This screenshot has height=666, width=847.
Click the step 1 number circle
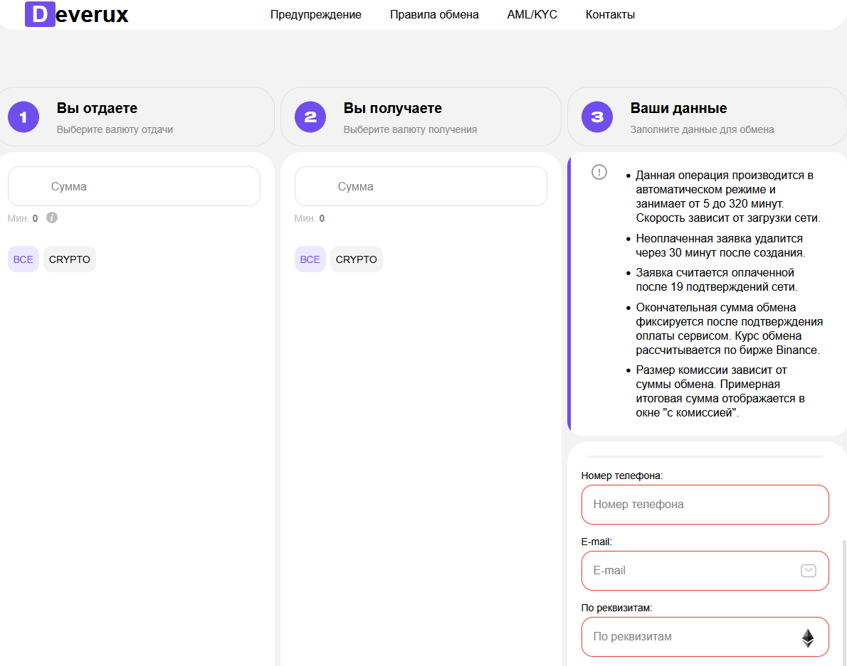click(x=23, y=117)
